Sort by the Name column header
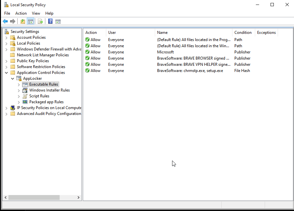 194,33
